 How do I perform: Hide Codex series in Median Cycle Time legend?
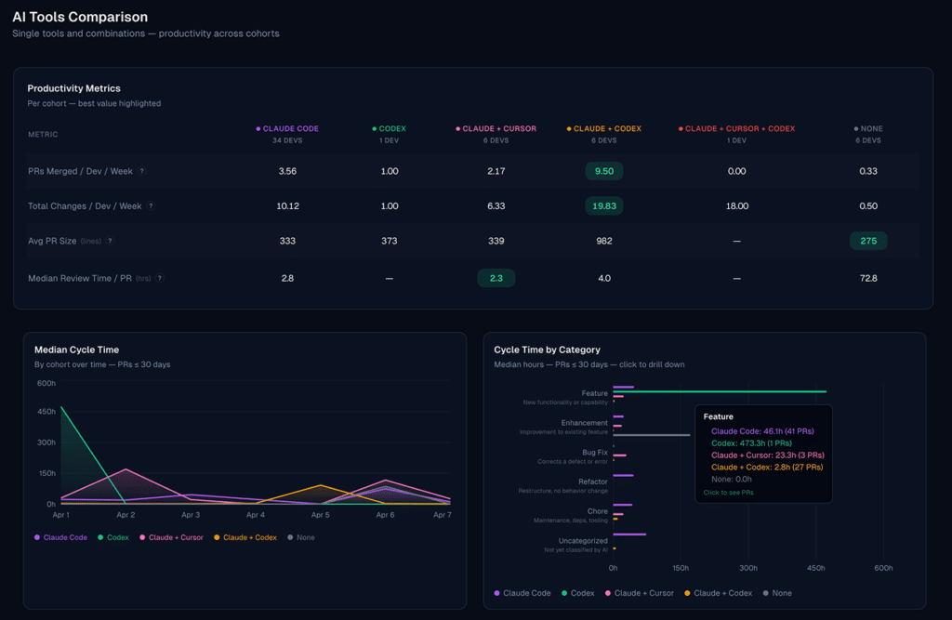(x=112, y=537)
